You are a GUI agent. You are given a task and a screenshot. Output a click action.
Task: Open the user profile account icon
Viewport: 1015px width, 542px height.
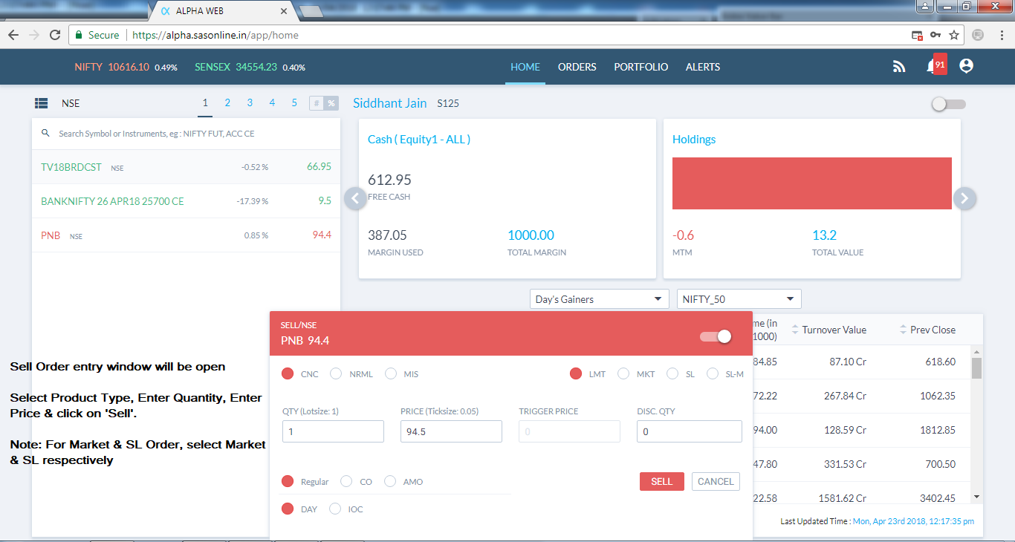[x=966, y=66]
